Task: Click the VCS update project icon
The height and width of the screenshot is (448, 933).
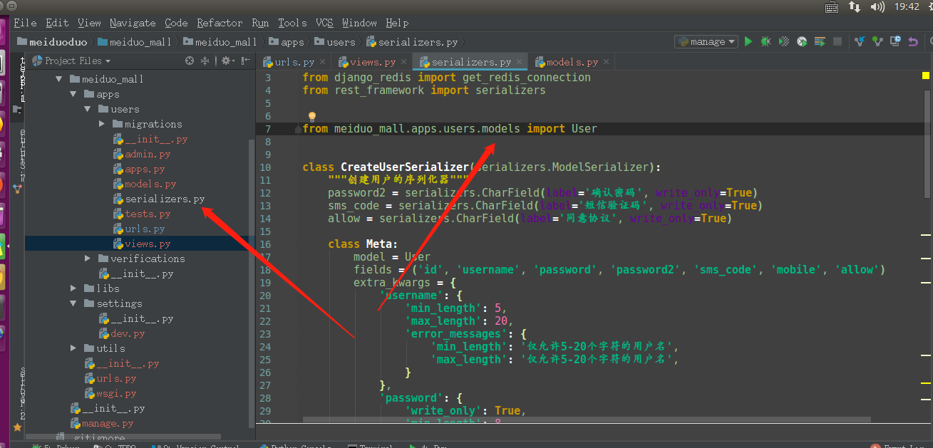Action: click(860, 41)
